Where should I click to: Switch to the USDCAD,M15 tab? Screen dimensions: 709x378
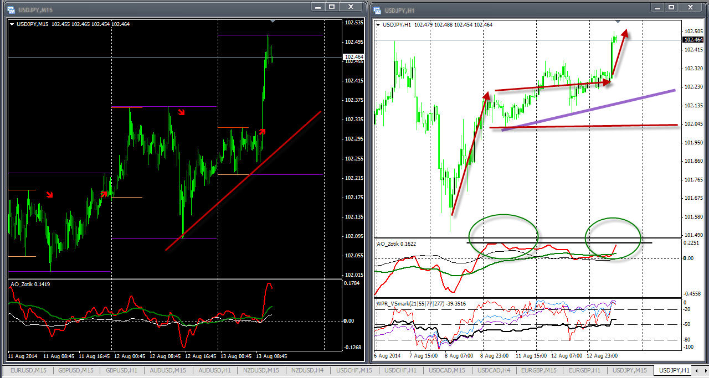pos(447,370)
